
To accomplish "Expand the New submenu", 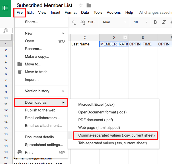I will (x=41, y=33).
